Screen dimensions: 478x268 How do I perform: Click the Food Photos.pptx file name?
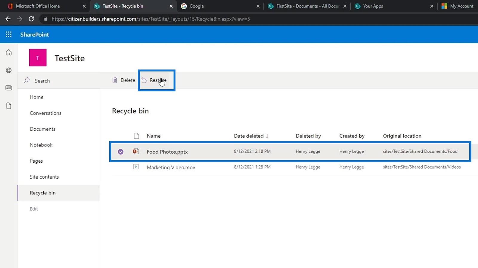(167, 152)
